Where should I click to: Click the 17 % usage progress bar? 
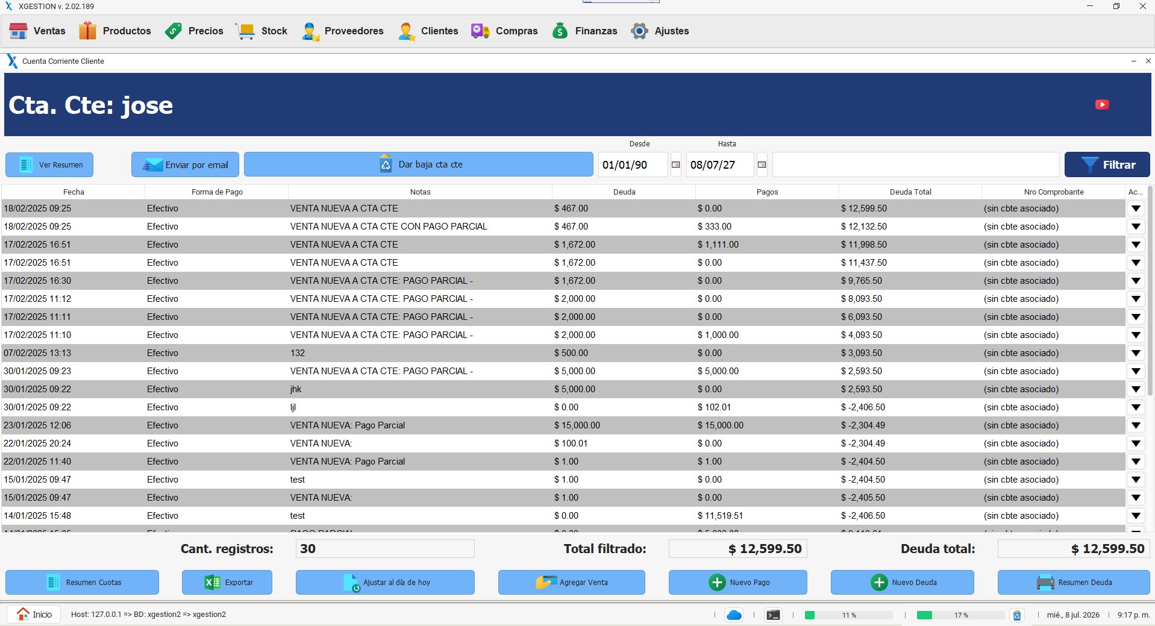point(960,615)
